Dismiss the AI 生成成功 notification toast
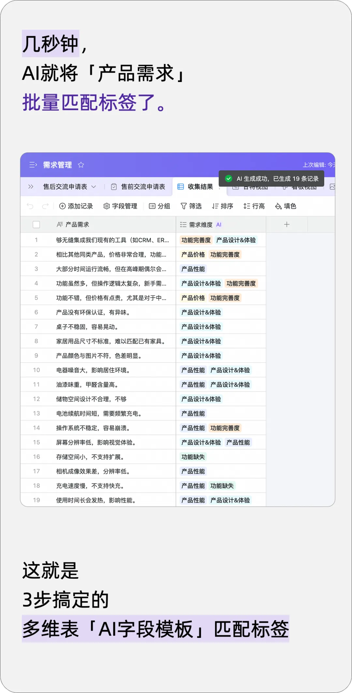This screenshot has height=693, width=352. [271, 179]
